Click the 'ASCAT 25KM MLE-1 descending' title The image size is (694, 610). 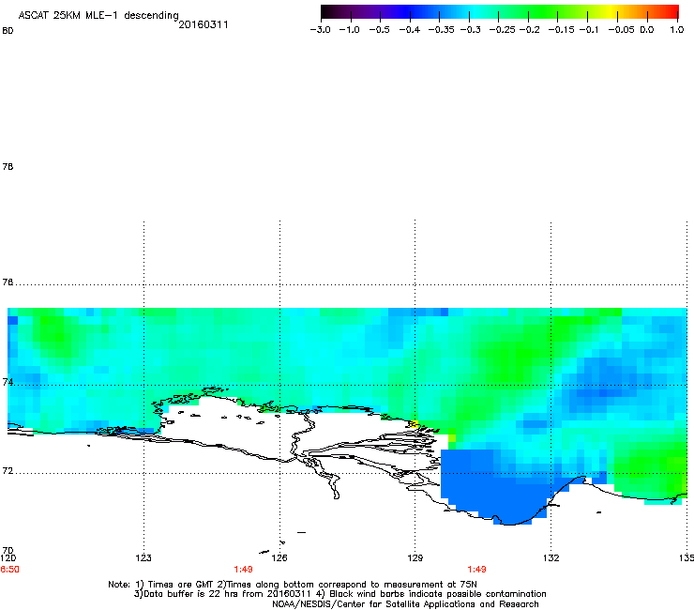98,16
